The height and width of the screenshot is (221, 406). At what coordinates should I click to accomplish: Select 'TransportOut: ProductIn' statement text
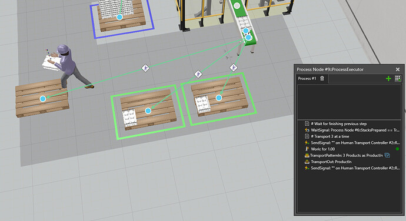point(331,162)
